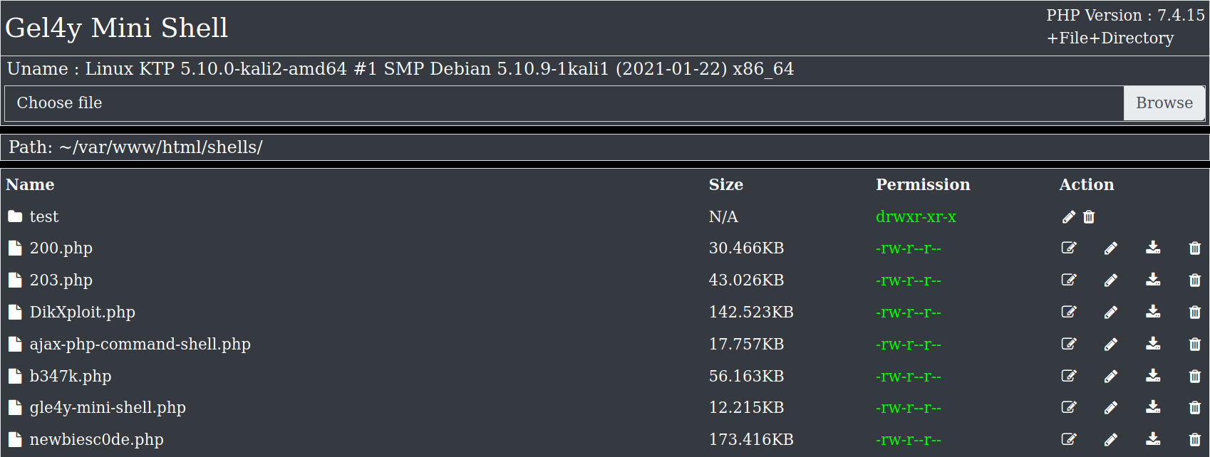1210x457 pixels.
Task: Rename the test folder
Action: (1069, 217)
